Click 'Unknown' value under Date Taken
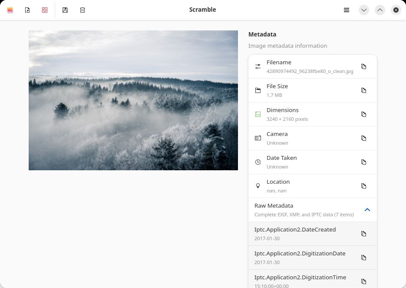This screenshot has height=288, width=406. pos(277,167)
